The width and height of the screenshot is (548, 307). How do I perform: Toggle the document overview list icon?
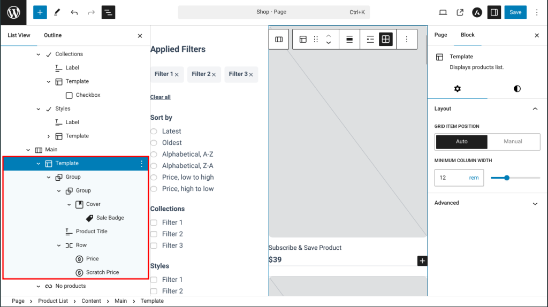coord(108,12)
